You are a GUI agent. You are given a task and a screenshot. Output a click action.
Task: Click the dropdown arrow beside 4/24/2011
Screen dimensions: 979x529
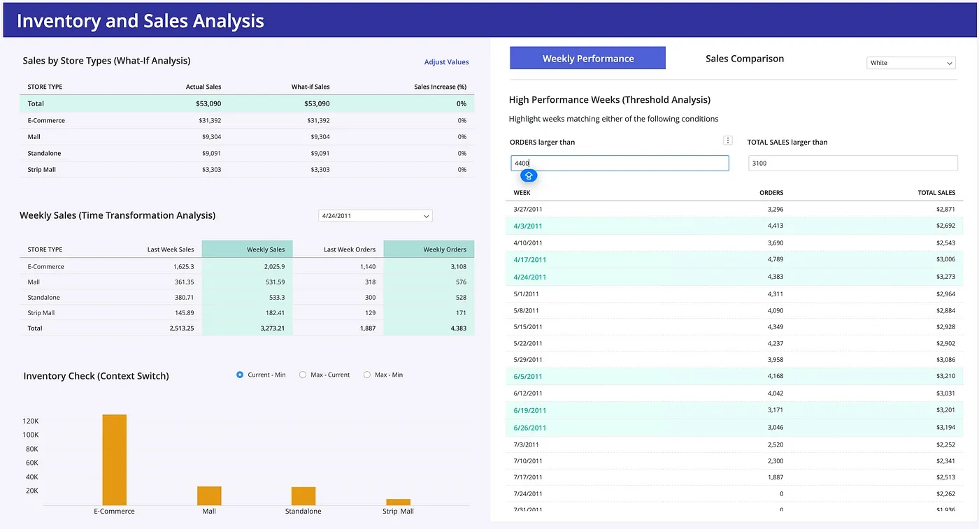coord(426,215)
